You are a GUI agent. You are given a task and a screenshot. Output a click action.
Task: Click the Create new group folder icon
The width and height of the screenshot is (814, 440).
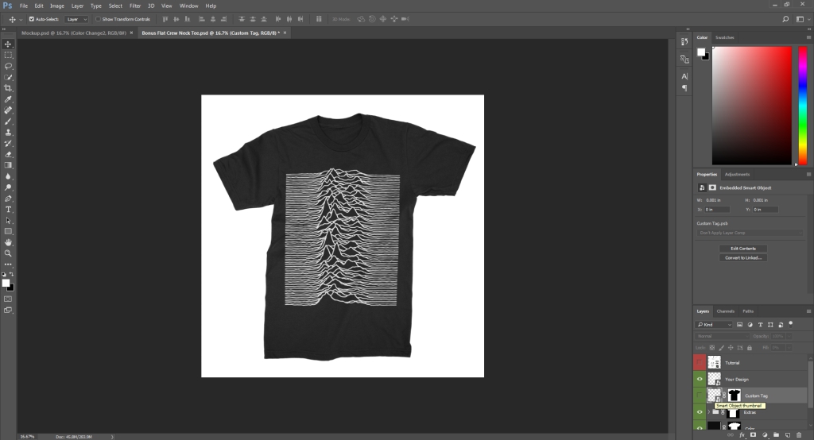pyautogui.click(x=776, y=434)
